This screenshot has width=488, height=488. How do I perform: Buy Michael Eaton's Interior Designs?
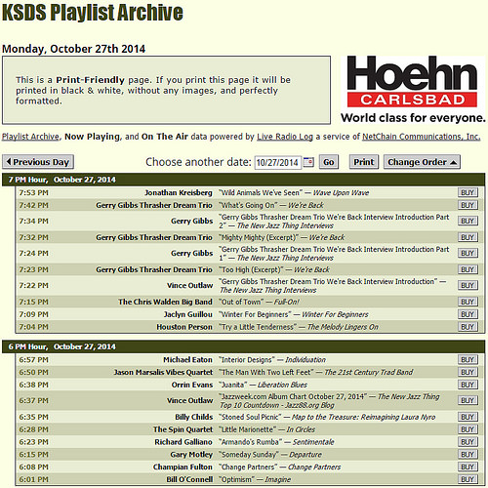[x=468, y=359]
